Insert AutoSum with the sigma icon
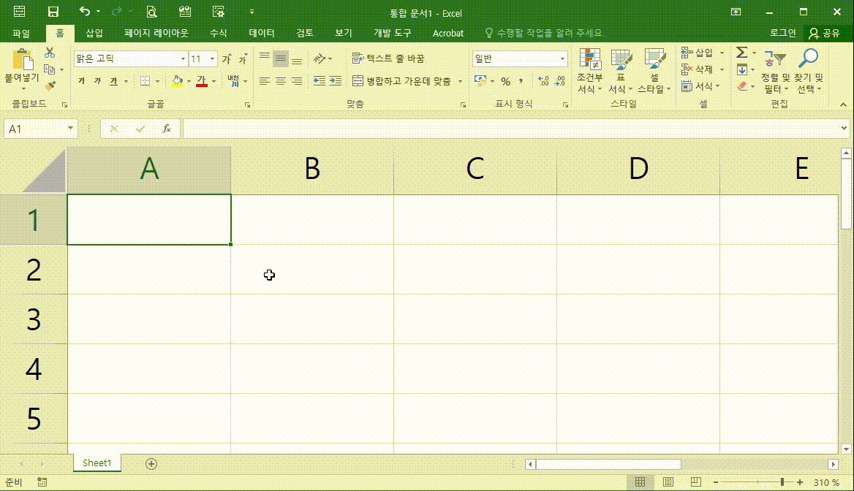Viewport: 854px width, 491px height. coord(742,53)
